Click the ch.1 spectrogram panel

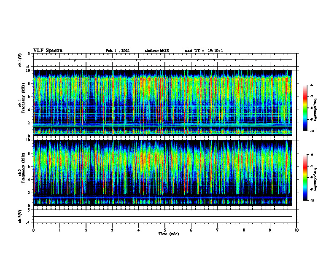tap(163, 103)
